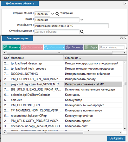This screenshot has width=128, height=142.
Task: Select row PM_UTILS.COPY_PROJECT
Action: 62,121
